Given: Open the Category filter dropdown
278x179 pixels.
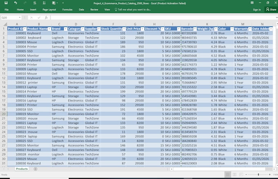Looking at the screenshot, I should pos(83,29).
